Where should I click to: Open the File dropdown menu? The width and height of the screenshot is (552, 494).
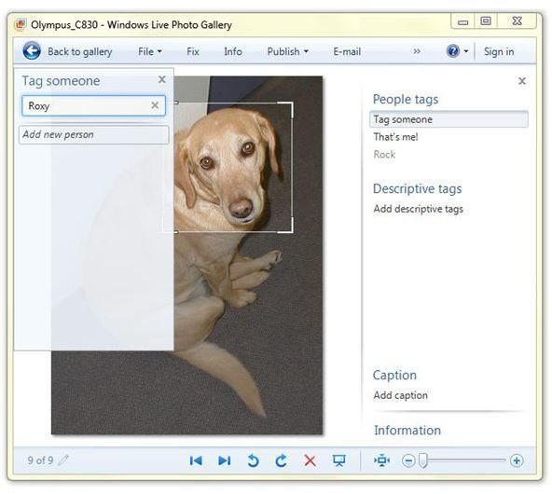point(150,51)
